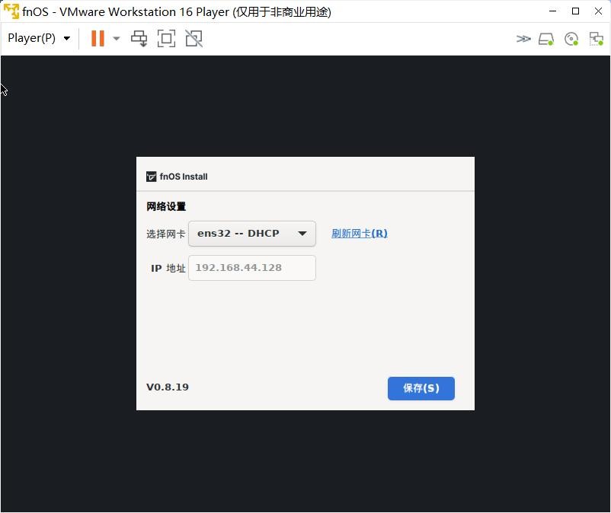Image resolution: width=611 pixels, height=513 pixels.
Task: Send Ctrl+Alt+Del to virtual machine
Action: click(x=139, y=39)
